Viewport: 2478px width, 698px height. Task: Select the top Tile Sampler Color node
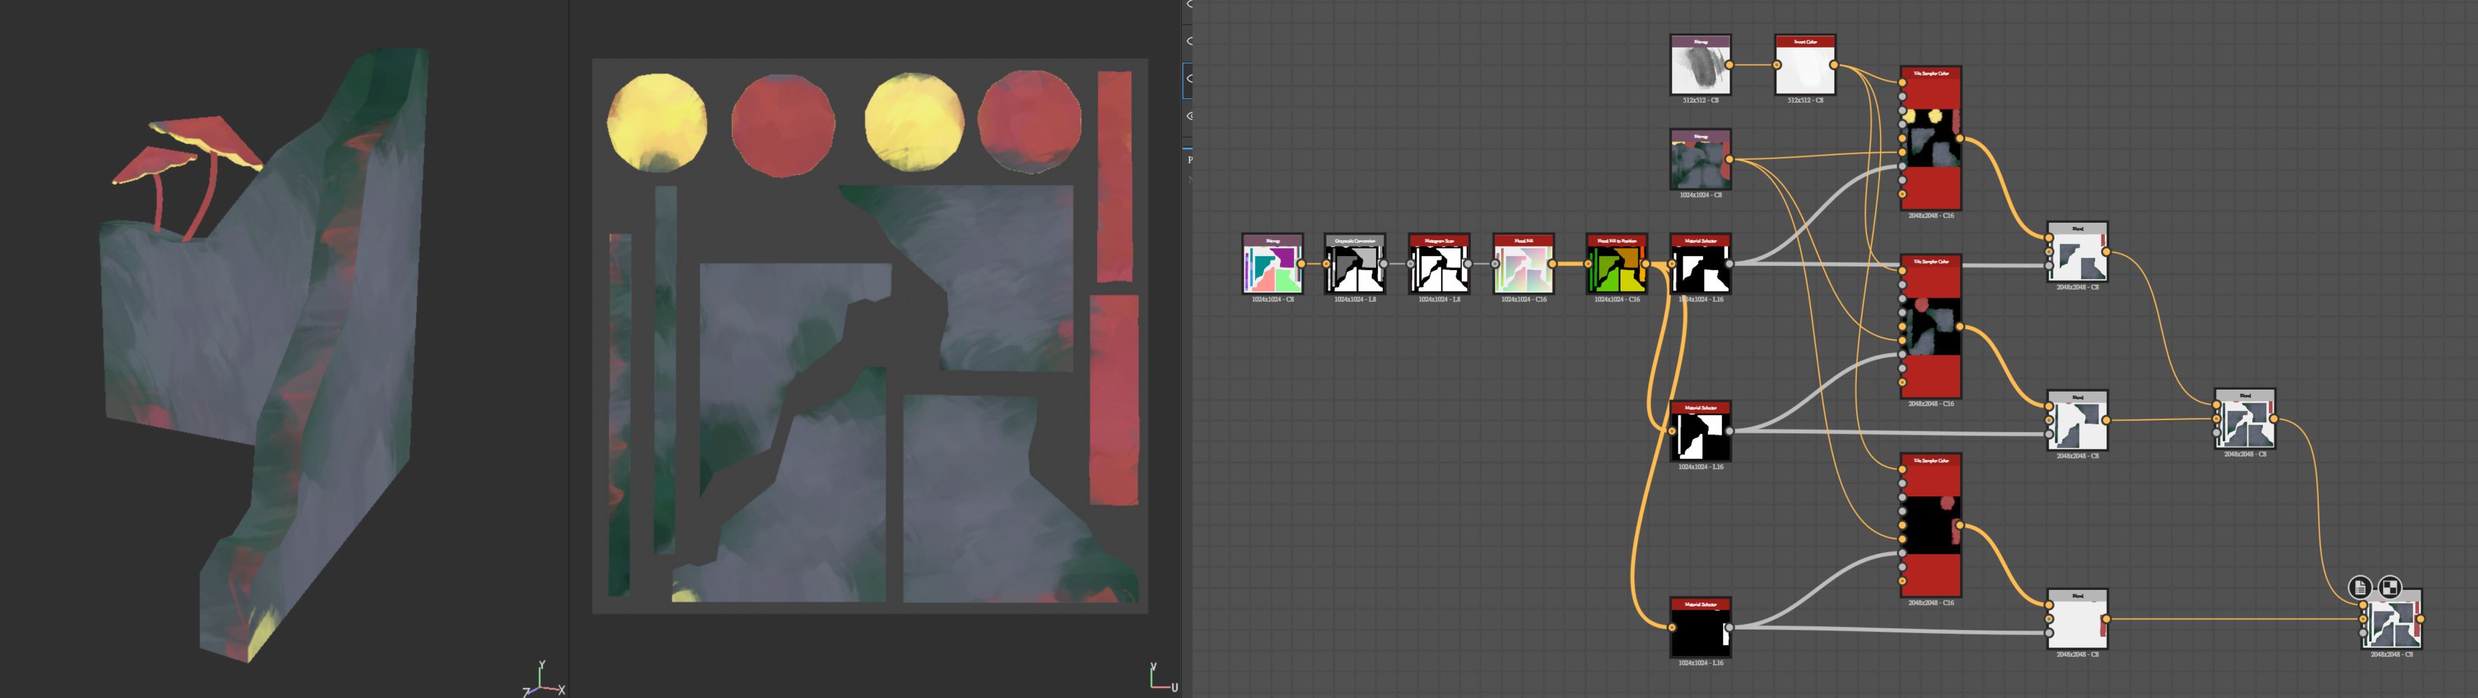coord(1931,138)
